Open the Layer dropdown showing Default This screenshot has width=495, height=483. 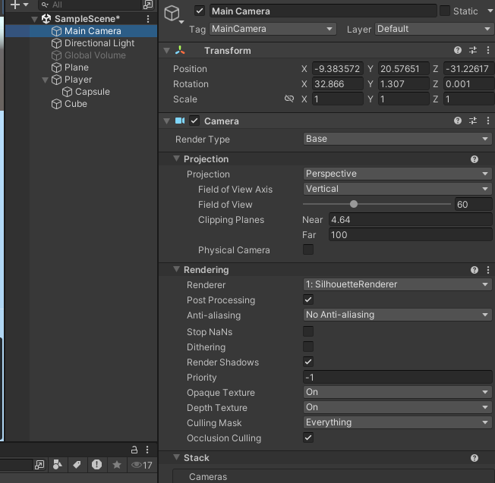point(434,29)
